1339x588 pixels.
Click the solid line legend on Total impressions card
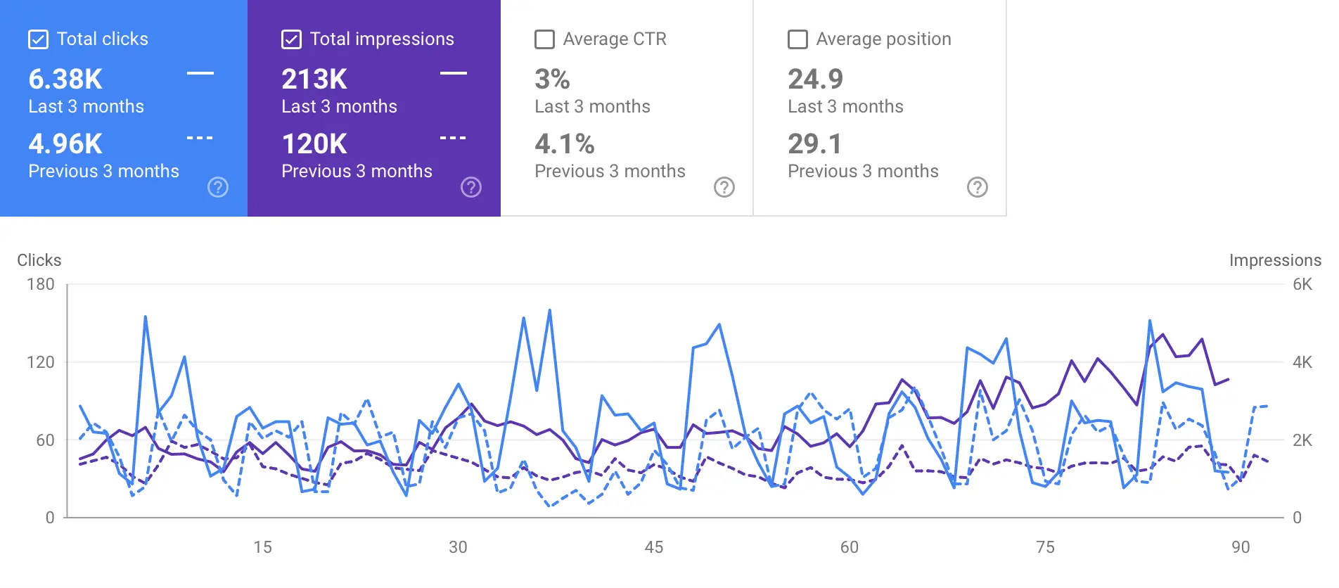pyautogui.click(x=453, y=72)
